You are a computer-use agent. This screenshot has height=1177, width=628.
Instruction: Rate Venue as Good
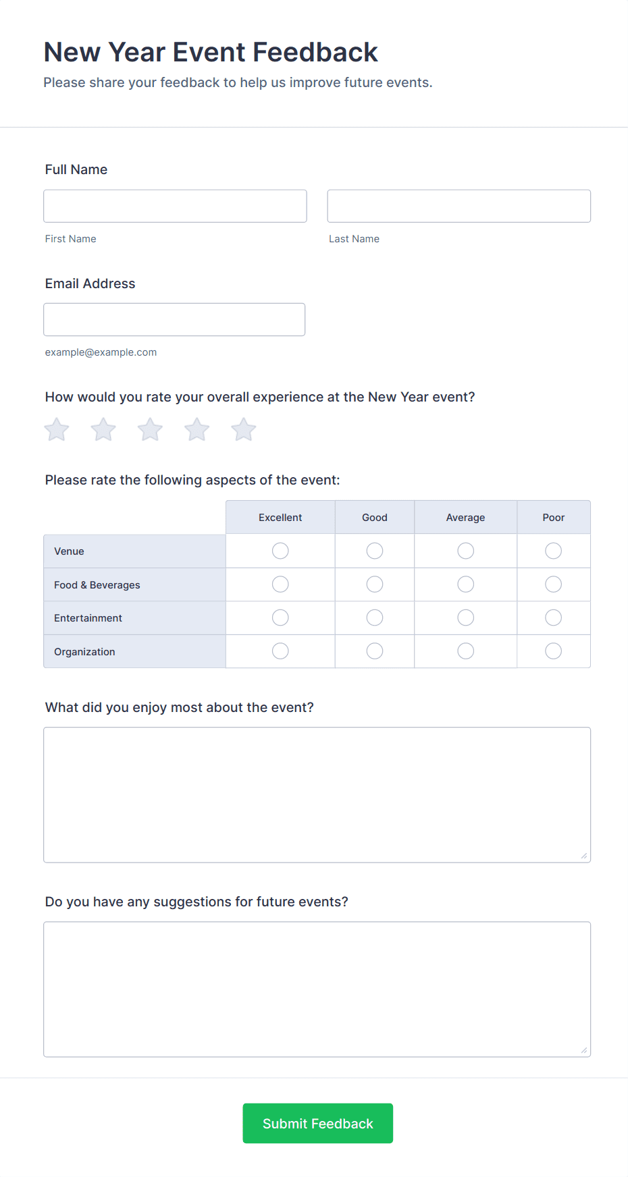(374, 551)
